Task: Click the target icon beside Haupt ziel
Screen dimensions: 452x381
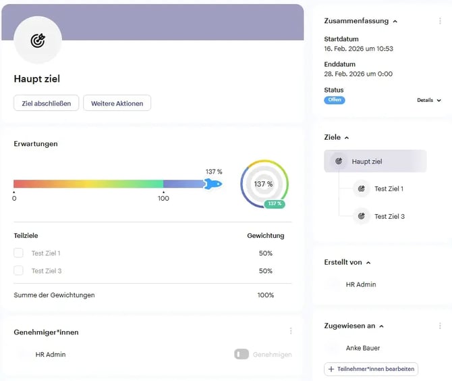Action: [339, 161]
